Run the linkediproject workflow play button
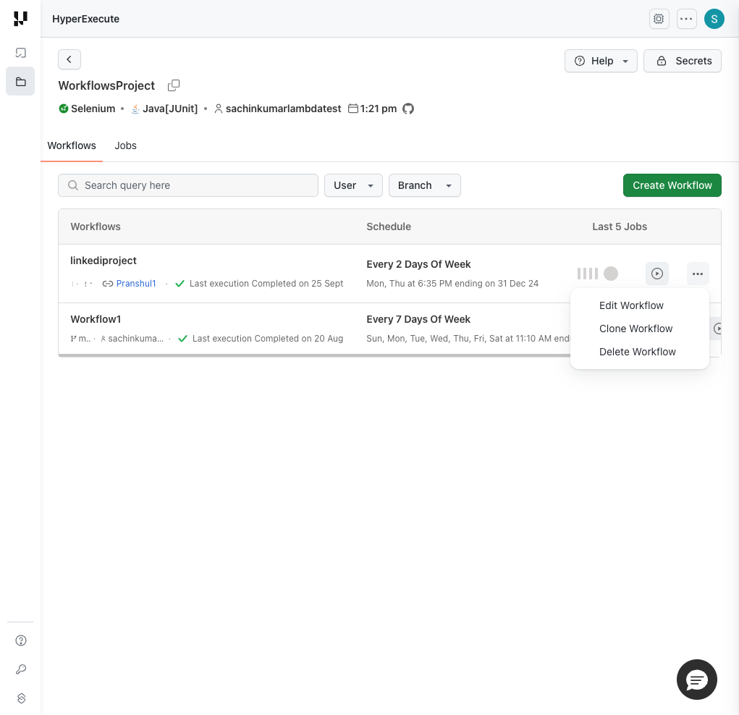The width and height of the screenshot is (739, 715). [657, 274]
